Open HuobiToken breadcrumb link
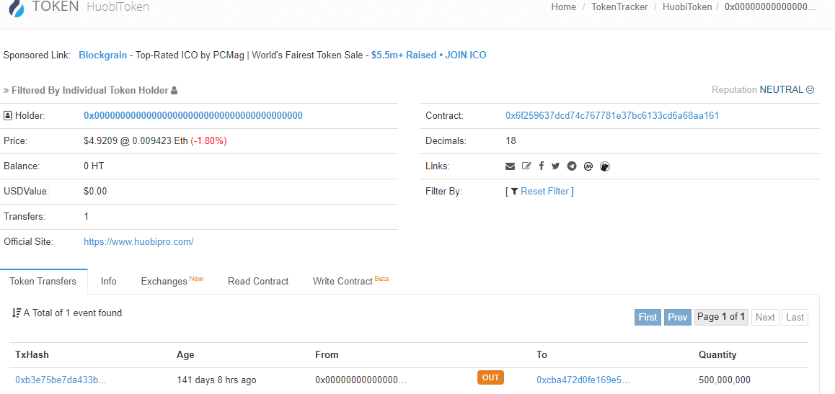 [687, 7]
